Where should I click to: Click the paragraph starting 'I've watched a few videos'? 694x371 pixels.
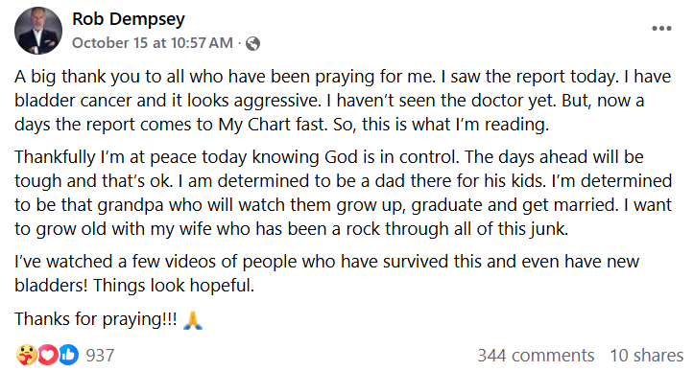pos(327,273)
